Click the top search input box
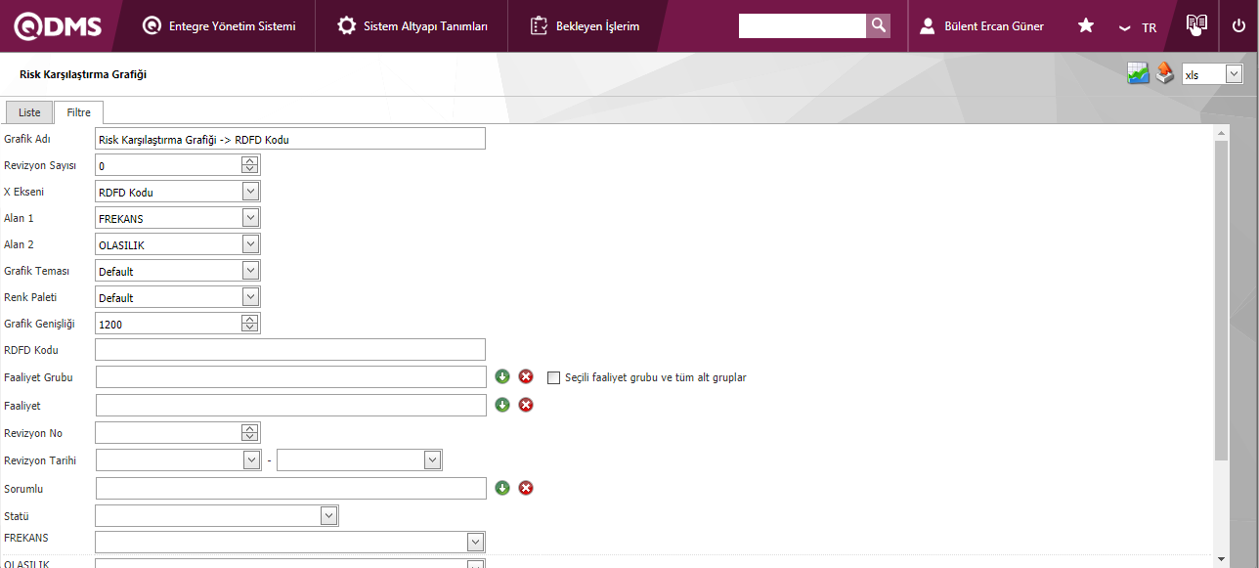This screenshot has height=568, width=1259. coord(803,25)
